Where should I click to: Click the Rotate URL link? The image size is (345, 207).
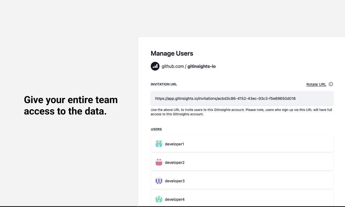(316, 84)
